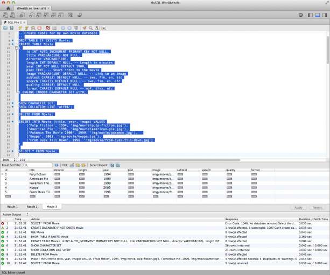This screenshot has width=330, height=275.
Task: Go to the Workbench Home tab
Action: pyautogui.click(x=8, y=8)
